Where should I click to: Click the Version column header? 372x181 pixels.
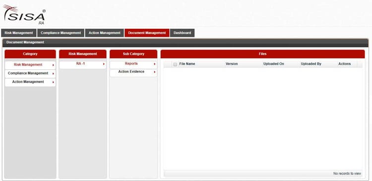click(232, 64)
